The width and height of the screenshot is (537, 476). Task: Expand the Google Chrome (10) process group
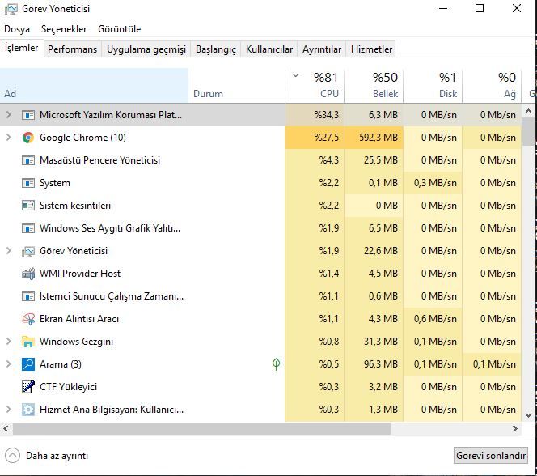pos(9,138)
